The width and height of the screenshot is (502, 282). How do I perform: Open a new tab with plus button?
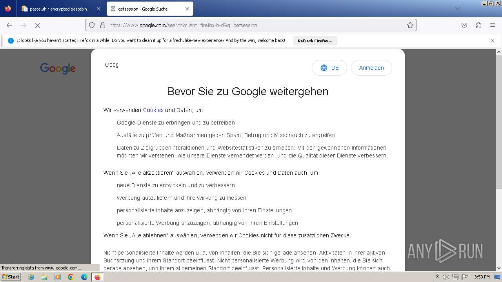click(x=202, y=9)
